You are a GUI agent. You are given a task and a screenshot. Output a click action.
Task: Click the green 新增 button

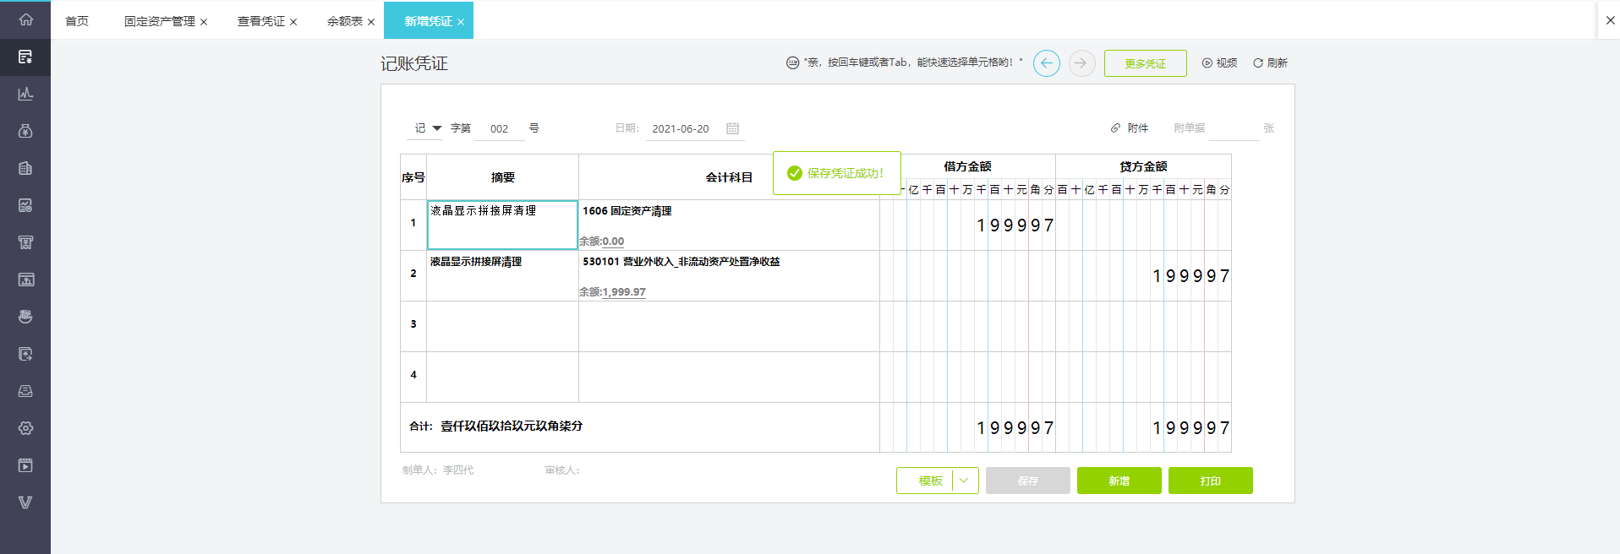[1119, 481]
